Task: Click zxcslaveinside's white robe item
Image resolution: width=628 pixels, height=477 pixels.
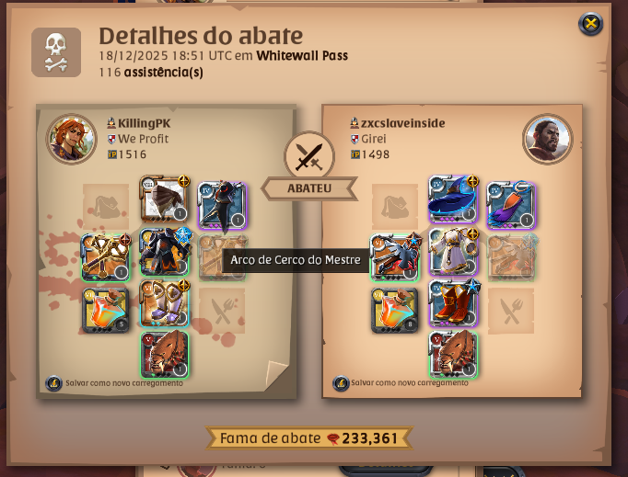Action: click(x=453, y=252)
